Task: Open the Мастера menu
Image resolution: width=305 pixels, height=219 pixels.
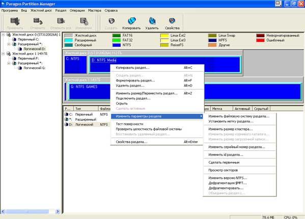Action: click(x=95, y=11)
